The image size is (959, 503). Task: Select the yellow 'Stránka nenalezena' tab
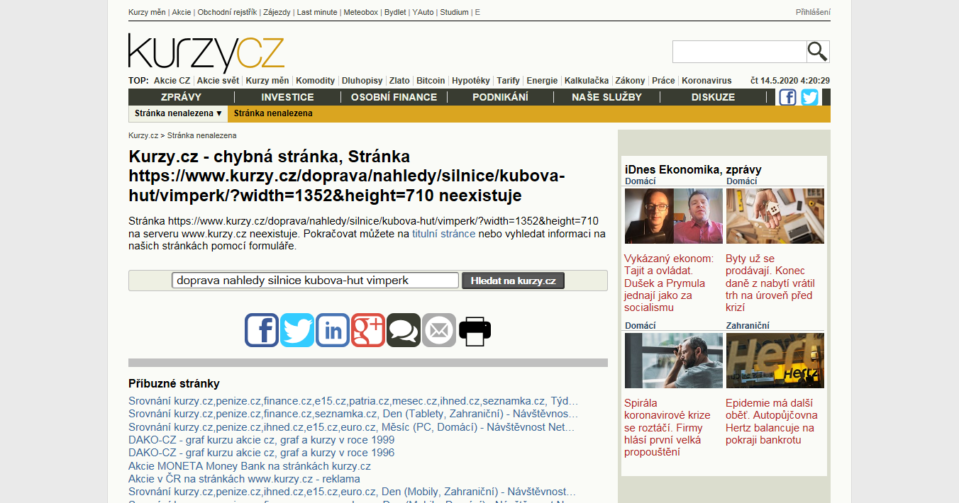click(x=273, y=113)
